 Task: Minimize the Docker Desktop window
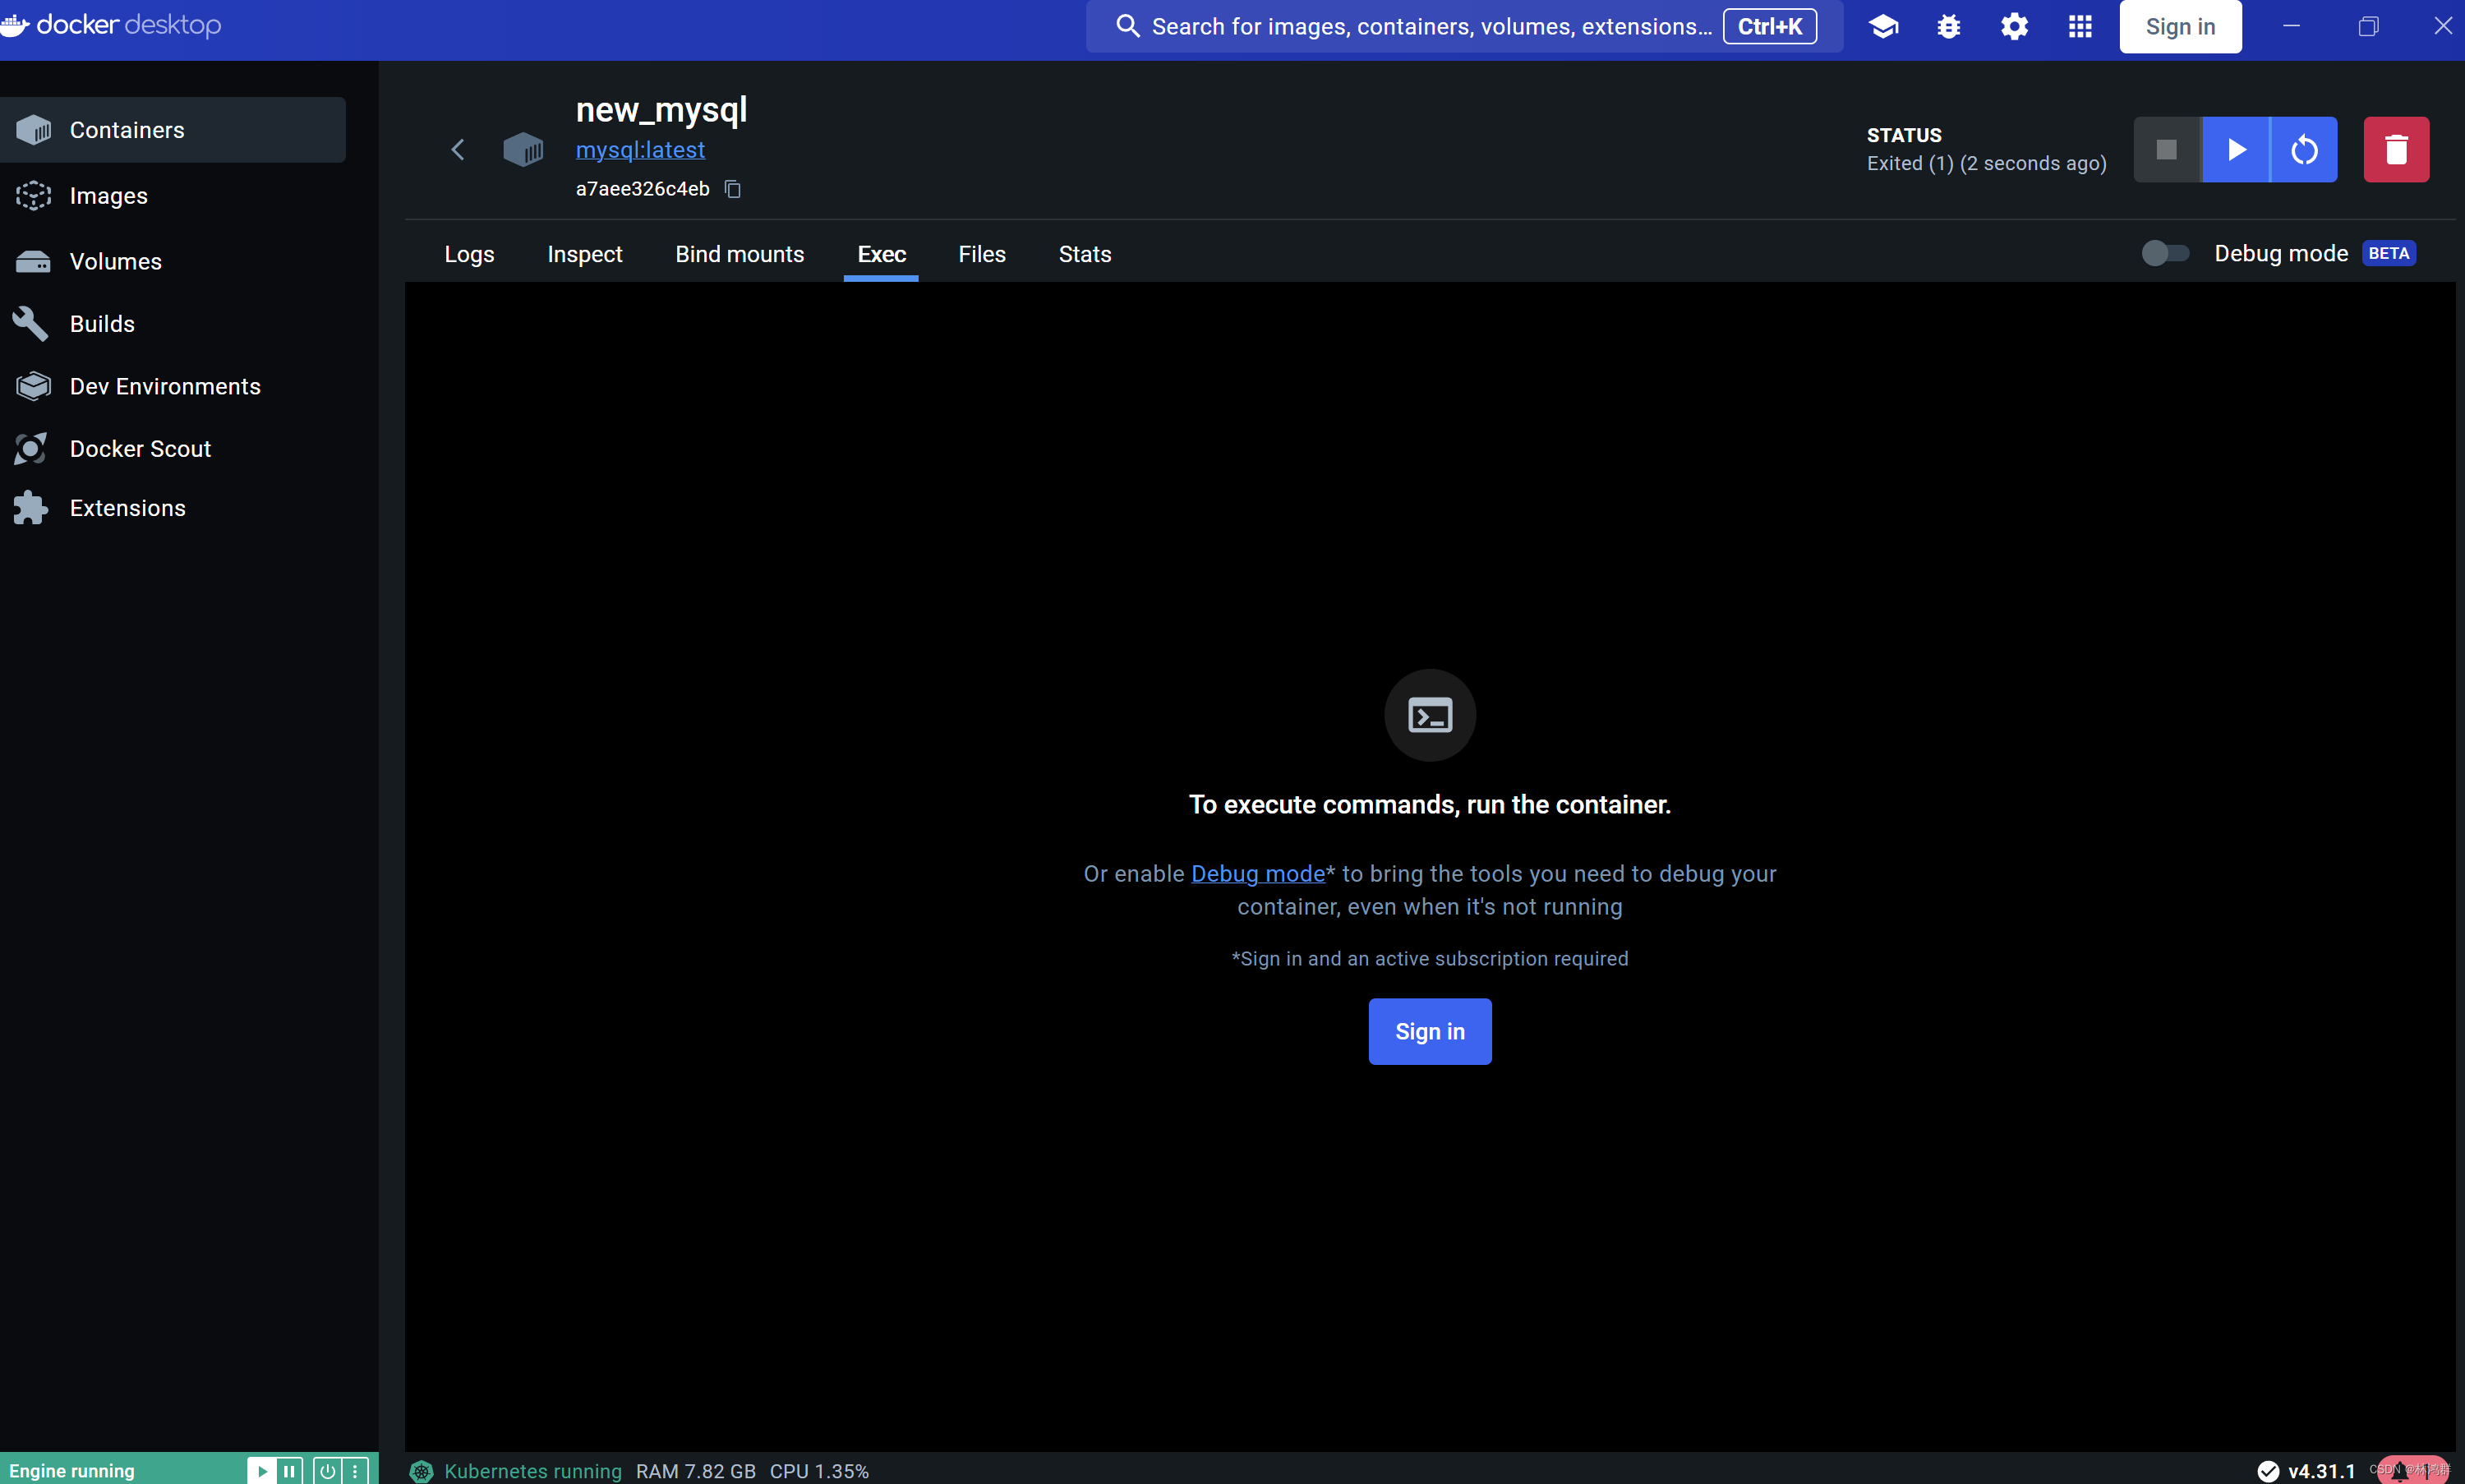[x=2291, y=27]
